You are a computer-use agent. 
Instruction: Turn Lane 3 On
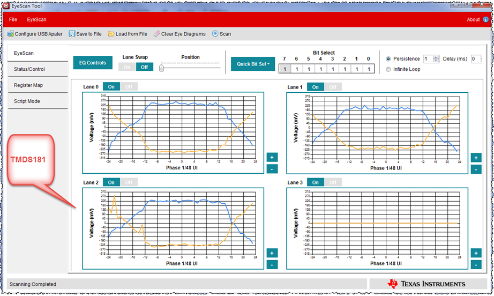coord(316,182)
